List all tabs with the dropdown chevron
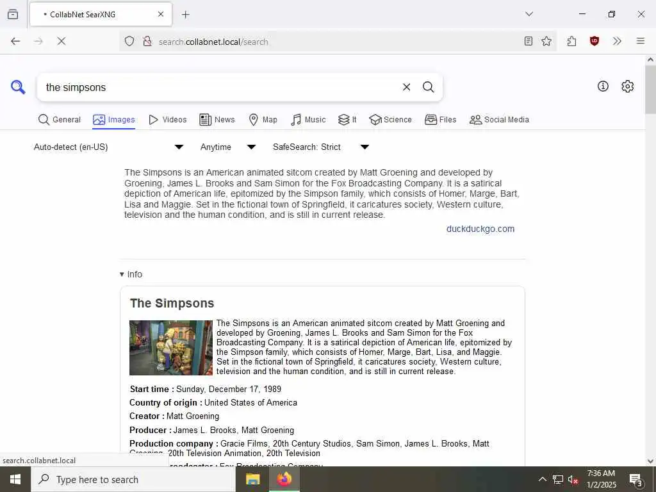 tap(529, 14)
